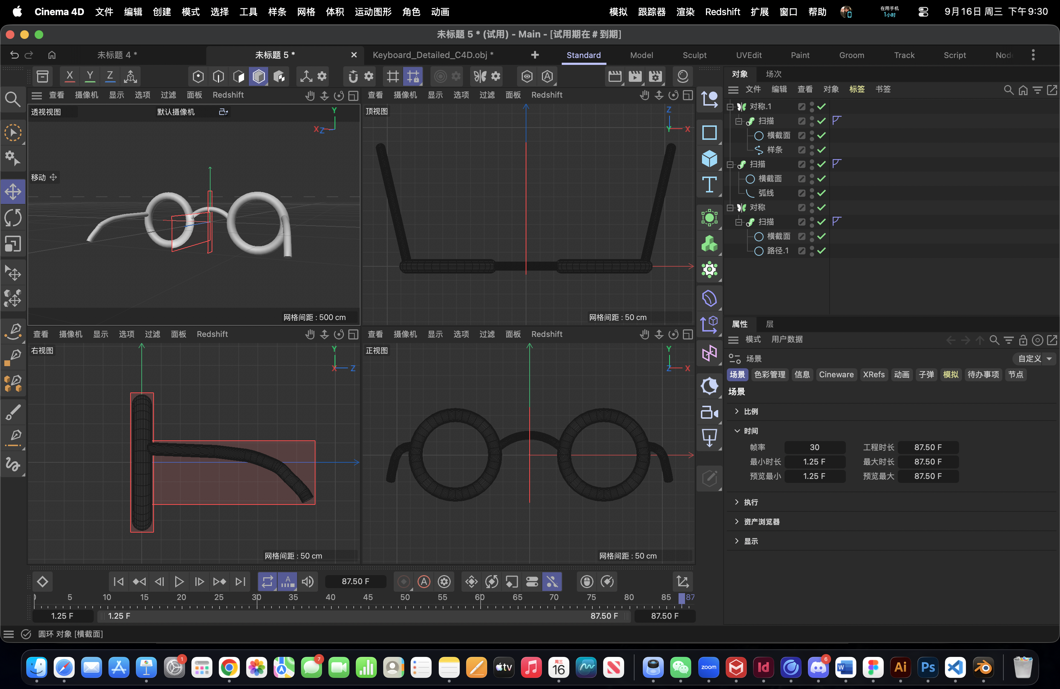The height and width of the screenshot is (689, 1060).
Task: Toggle the green check on 路径.1
Action: (822, 251)
